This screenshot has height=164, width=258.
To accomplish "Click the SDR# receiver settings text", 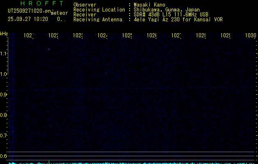I will click(171, 15).
